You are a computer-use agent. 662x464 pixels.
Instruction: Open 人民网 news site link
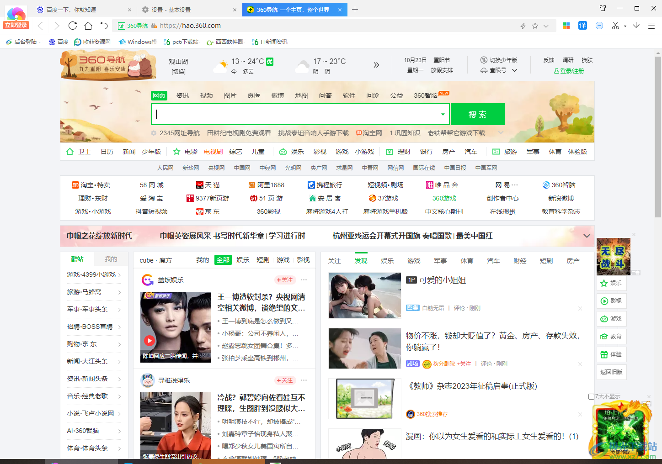(165, 168)
